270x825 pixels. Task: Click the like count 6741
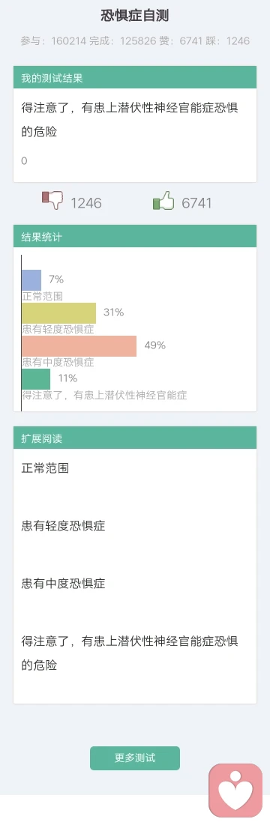[x=196, y=203]
